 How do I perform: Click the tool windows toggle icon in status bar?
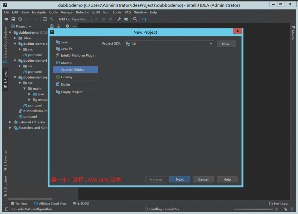pyautogui.click(x=6, y=209)
